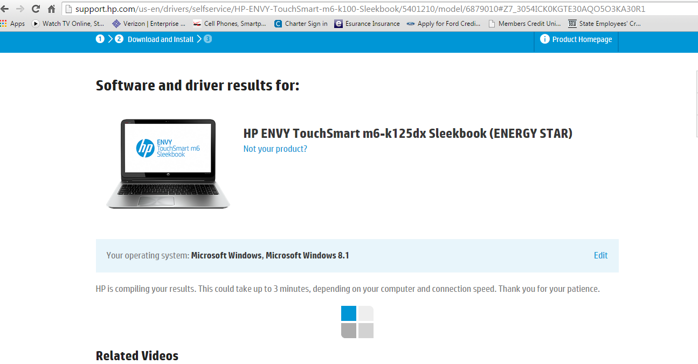The height and width of the screenshot is (364, 698).
Task: Open the State Employees' Cr... bookmark
Action: coord(605,23)
